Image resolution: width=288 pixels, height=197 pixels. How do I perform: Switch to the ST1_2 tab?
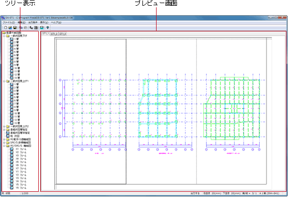tap(54, 34)
